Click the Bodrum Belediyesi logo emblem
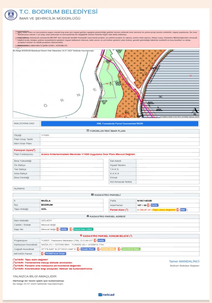212x303 pixels. 11,15
